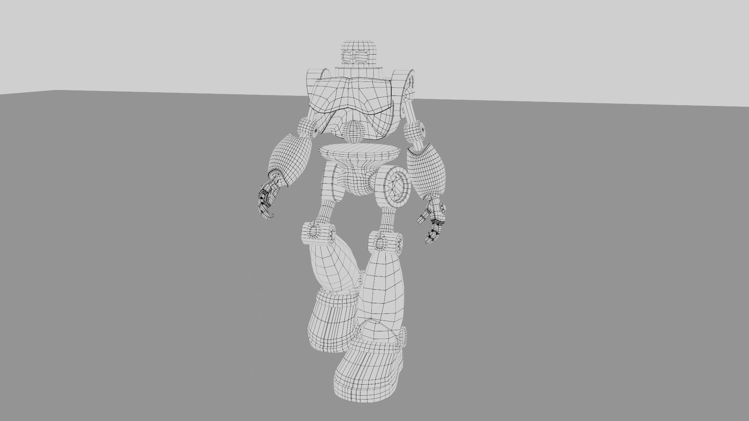Click the small sphere under the chest
The image size is (749, 421).
point(355,131)
